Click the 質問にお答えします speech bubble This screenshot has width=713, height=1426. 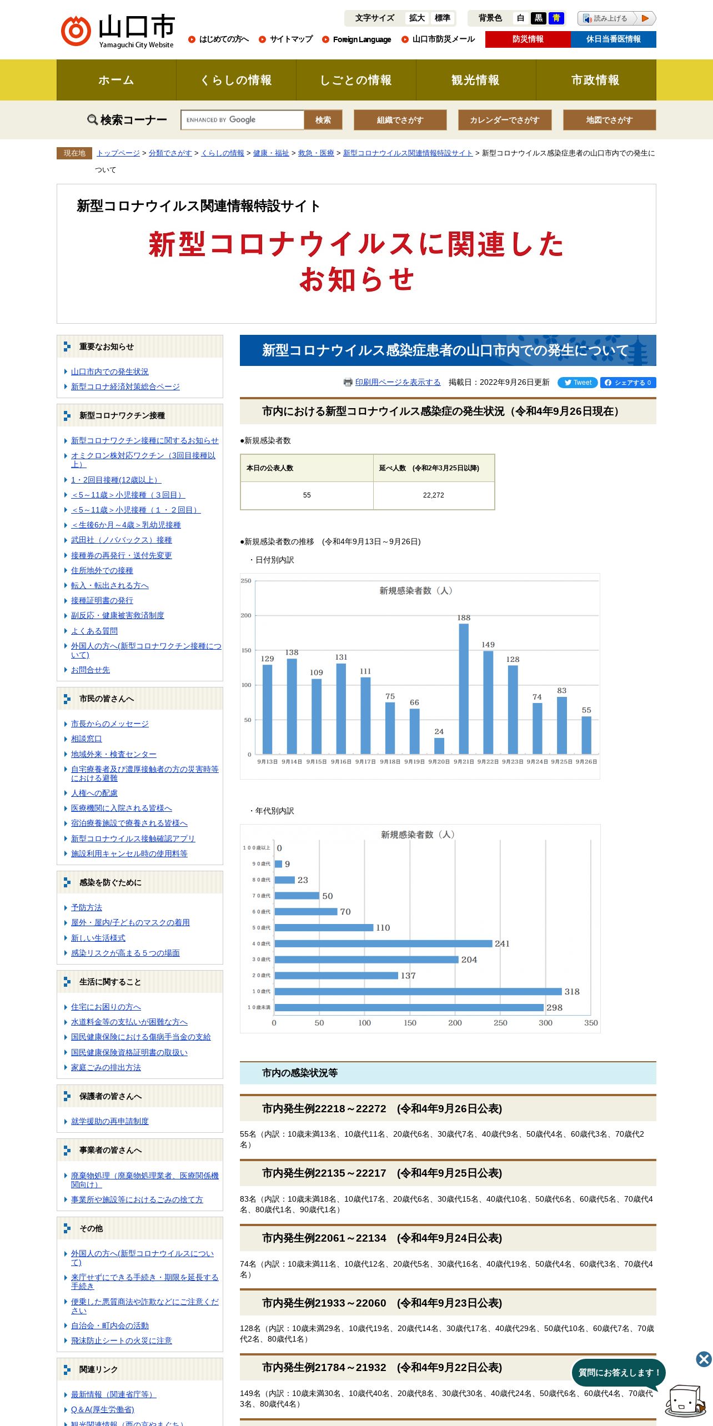point(619,1373)
